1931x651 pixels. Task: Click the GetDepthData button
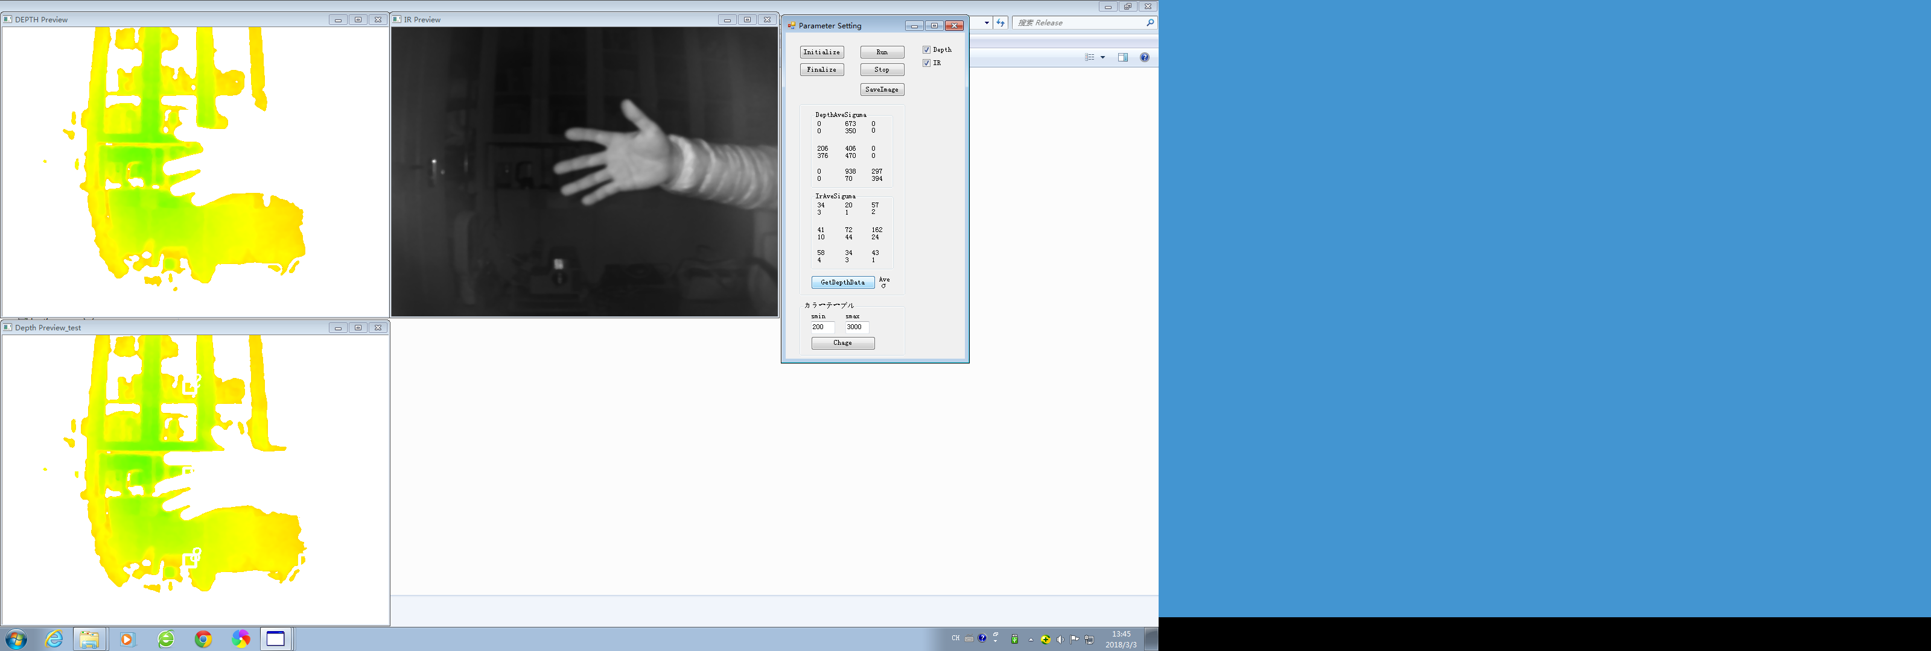click(842, 283)
